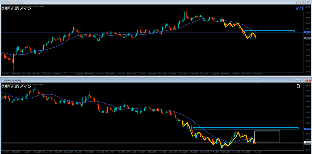Expand one-click trading arrow in Daily chart
Viewport: 312px width, 154px height.
(x=2, y=84)
